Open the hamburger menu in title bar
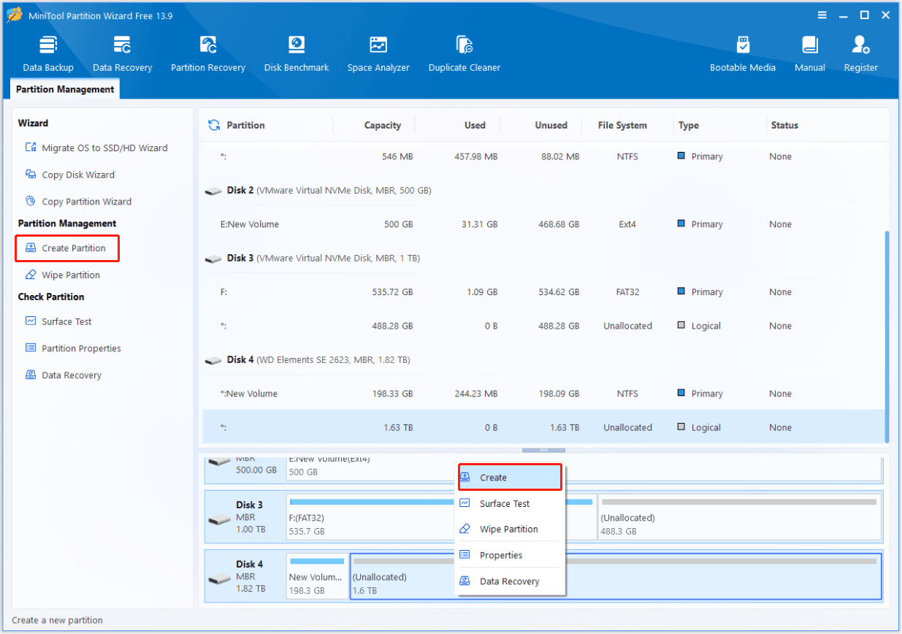This screenshot has height=634, width=902. (822, 15)
